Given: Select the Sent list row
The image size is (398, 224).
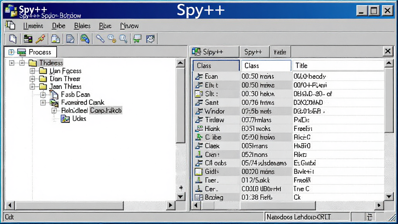Looking at the screenshot, I should (x=288, y=103).
